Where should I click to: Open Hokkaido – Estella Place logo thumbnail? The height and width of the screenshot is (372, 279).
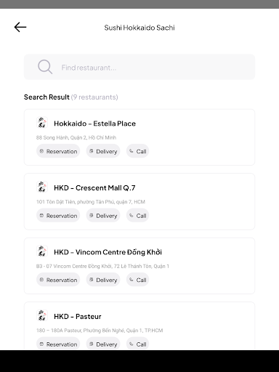click(x=42, y=123)
